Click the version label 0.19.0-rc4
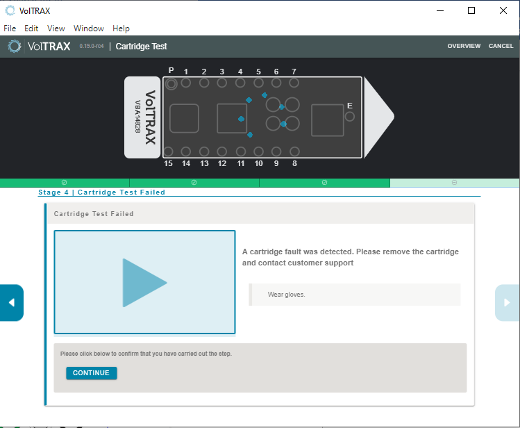Screen dimensions: 520x428 (x=92, y=46)
